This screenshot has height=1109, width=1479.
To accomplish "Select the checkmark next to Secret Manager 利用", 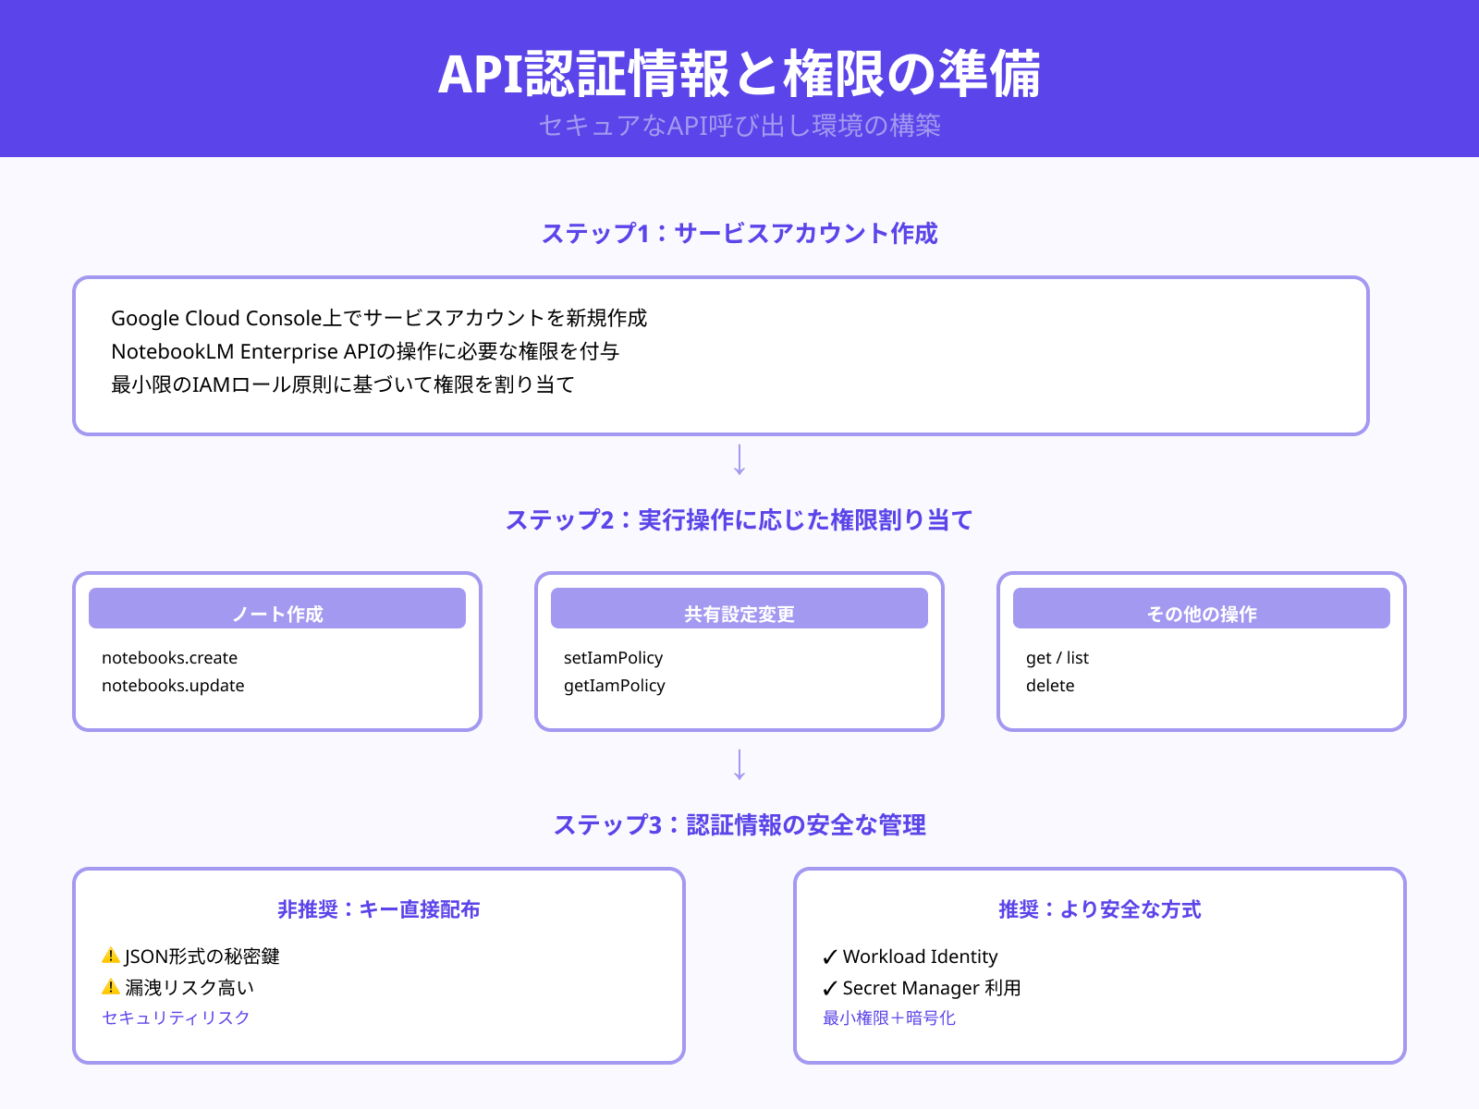I will [829, 987].
